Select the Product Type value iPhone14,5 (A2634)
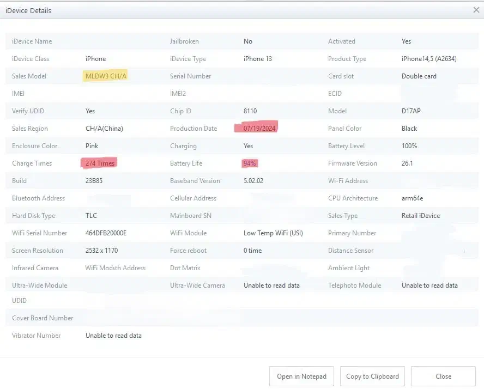Image resolution: width=484 pixels, height=389 pixels. point(429,59)
